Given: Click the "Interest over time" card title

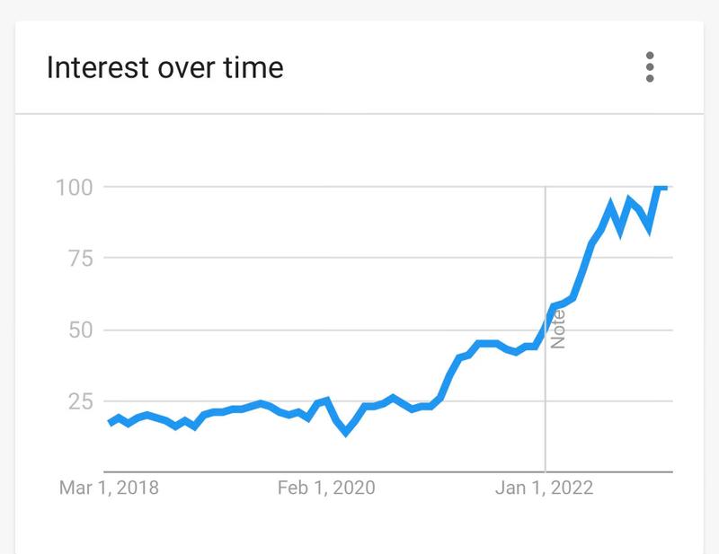Looking at the screenshot, I should (x=165, y=67).
